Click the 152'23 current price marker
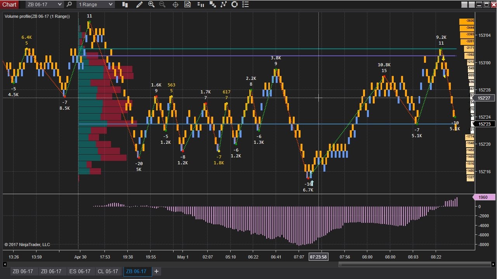The width and height of the screenshot is (497, 279). 484,124
